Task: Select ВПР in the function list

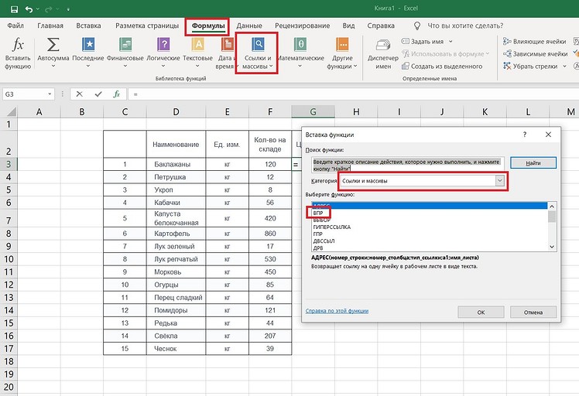Action: tap(318, 212)
